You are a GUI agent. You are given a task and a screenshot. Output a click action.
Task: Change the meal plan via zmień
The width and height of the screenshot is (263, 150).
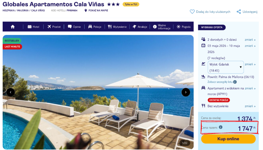[250, 106]
